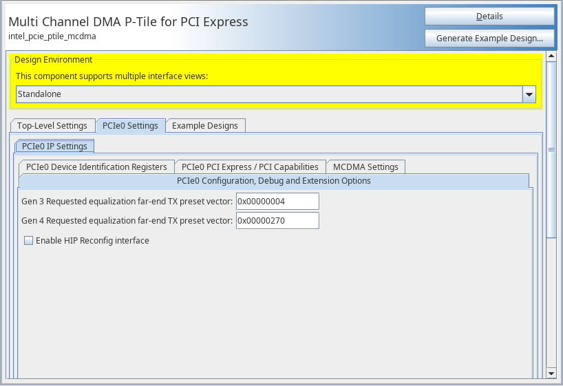
Task: Click the Gen 3 TX preset vector field
Action: [x=277, y=201]
